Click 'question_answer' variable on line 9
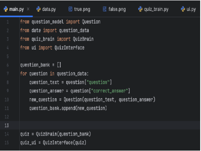The width and height of the screenshot is (201, 151). 46,91
